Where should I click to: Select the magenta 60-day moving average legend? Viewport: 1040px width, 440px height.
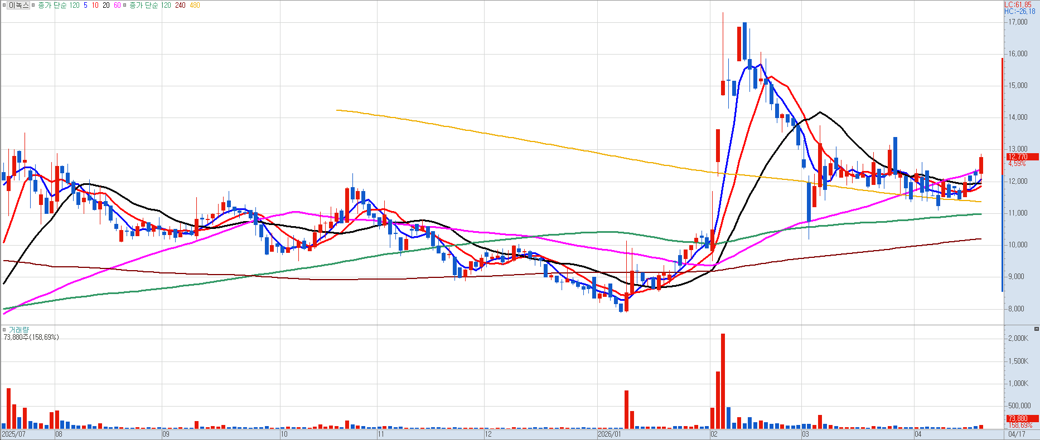coord(117,5)
